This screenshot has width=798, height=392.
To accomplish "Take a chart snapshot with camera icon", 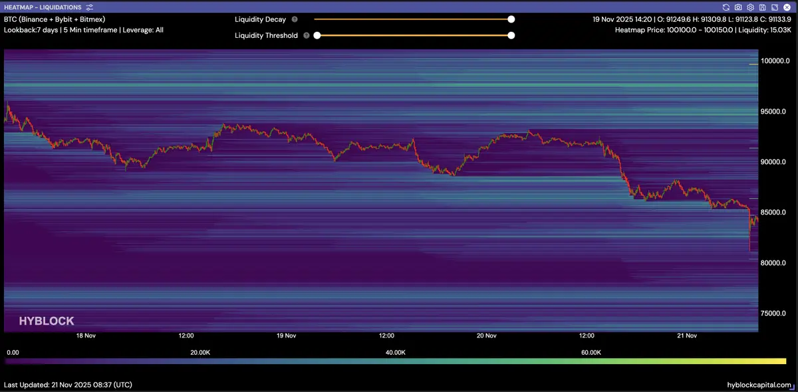I will 738,7.
